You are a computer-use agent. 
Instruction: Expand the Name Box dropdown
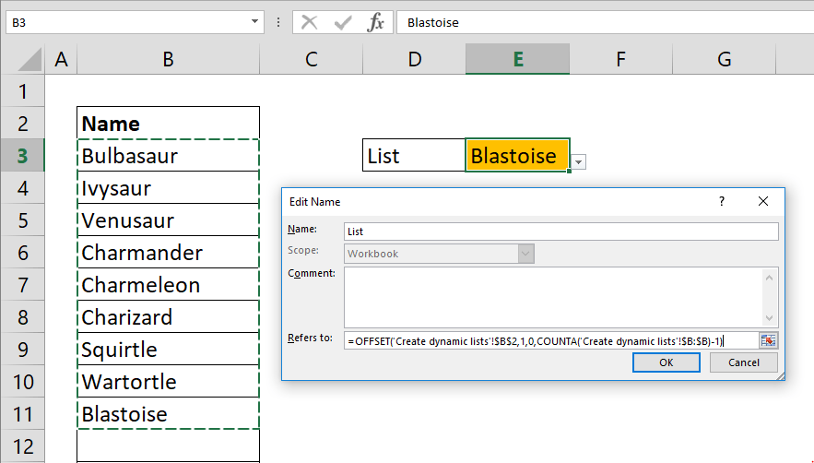[255, 23]
